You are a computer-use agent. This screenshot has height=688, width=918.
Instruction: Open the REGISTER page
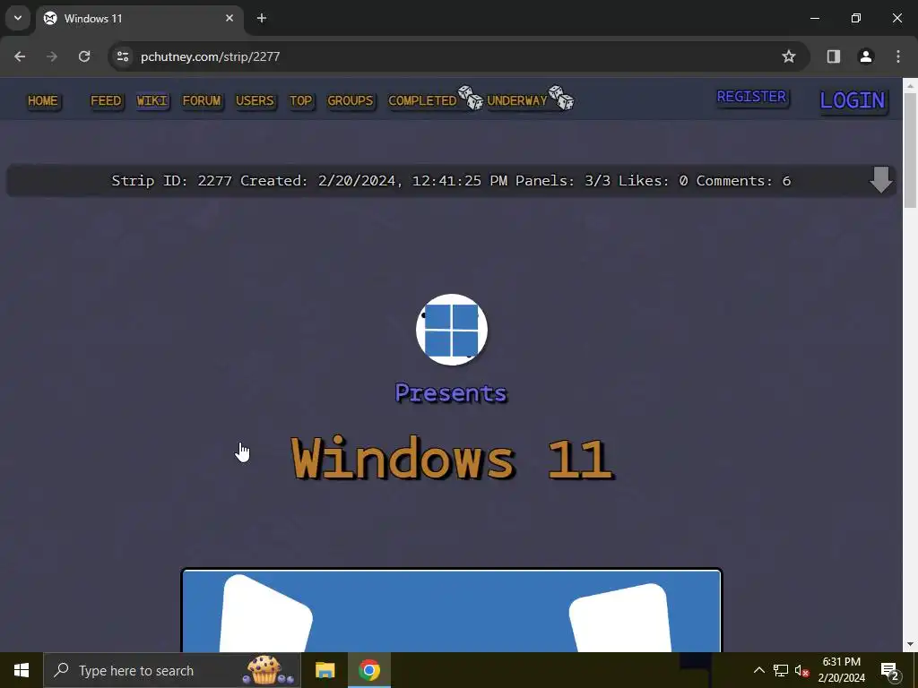(x=752, y=97)
